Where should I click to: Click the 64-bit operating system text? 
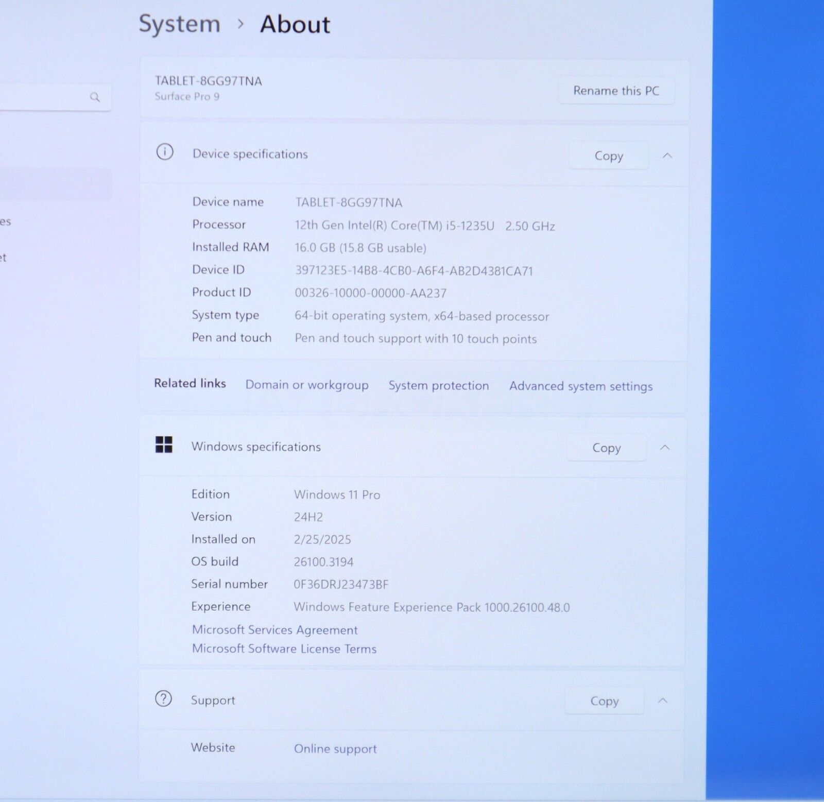[x=422, y=316]
